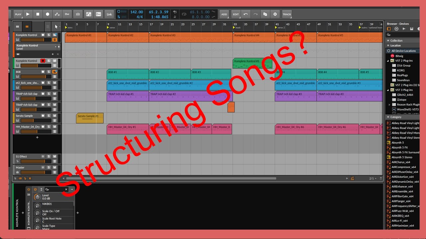Image resolution: width=426 pixels, height=239 pixels.
Task: Click the orange X icon below track list
Action: 30,178
